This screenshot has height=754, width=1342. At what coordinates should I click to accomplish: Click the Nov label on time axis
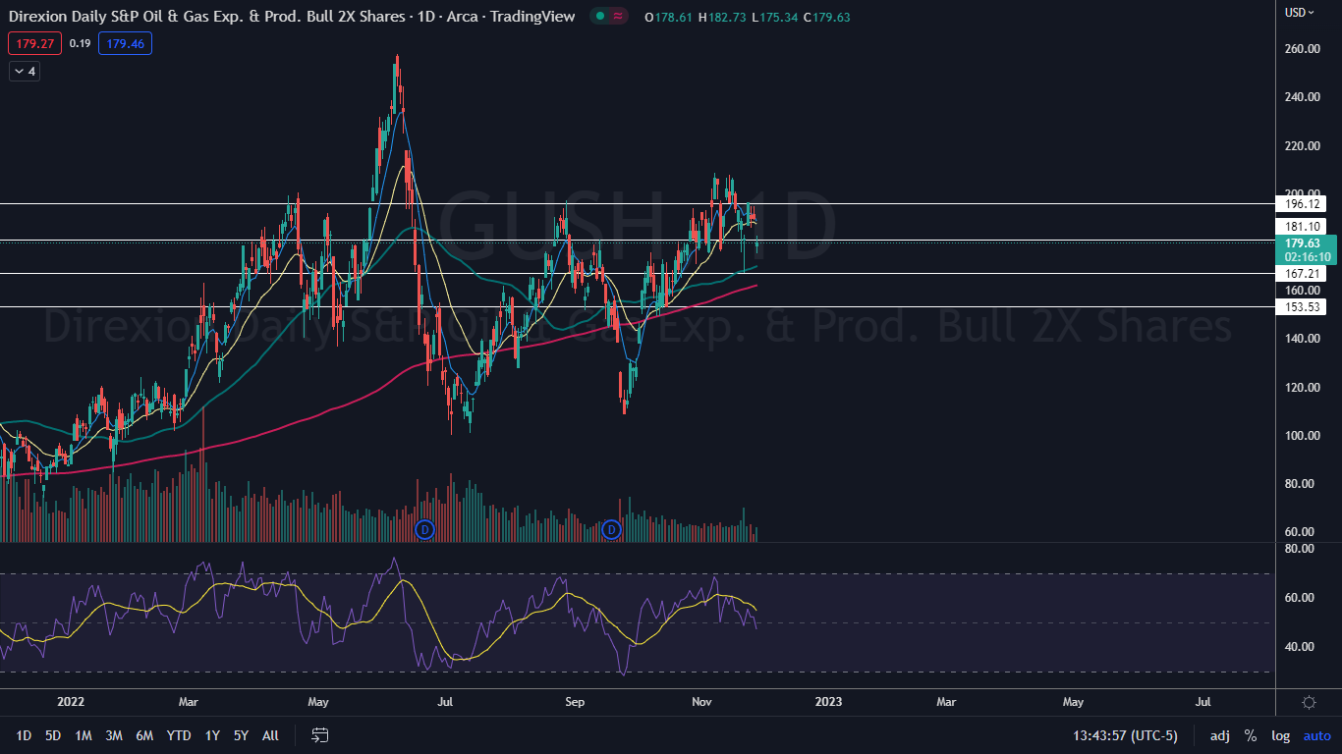(701, 702)
